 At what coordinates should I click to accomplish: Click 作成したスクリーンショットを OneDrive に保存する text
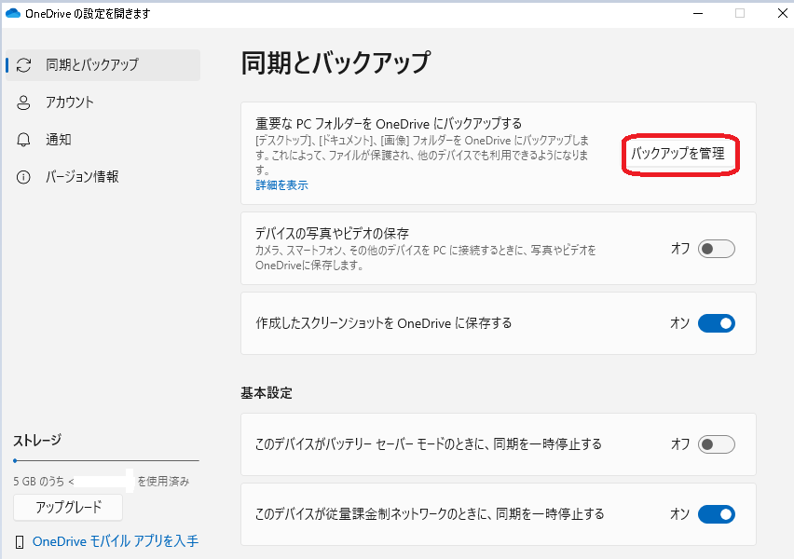383,323
